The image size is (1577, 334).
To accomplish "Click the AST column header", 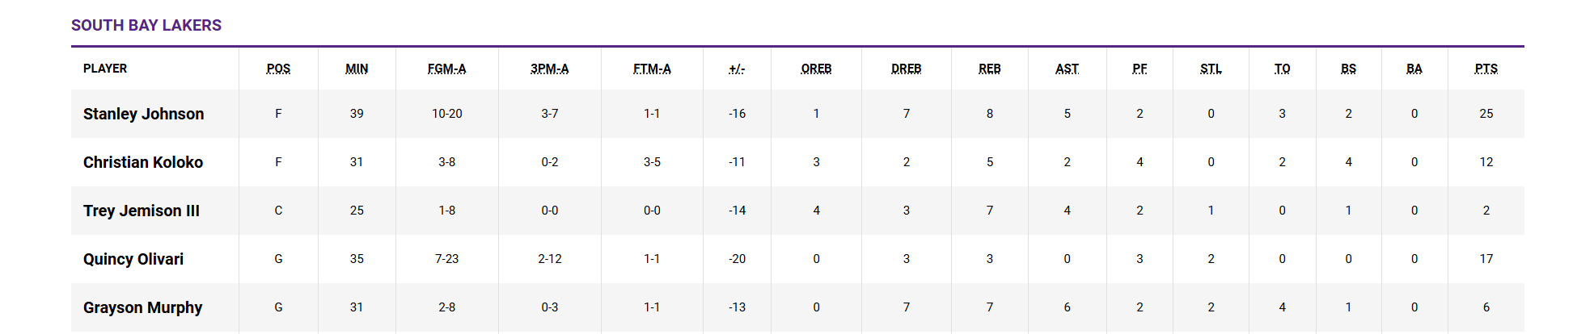I will click(x=1067, y=69).
